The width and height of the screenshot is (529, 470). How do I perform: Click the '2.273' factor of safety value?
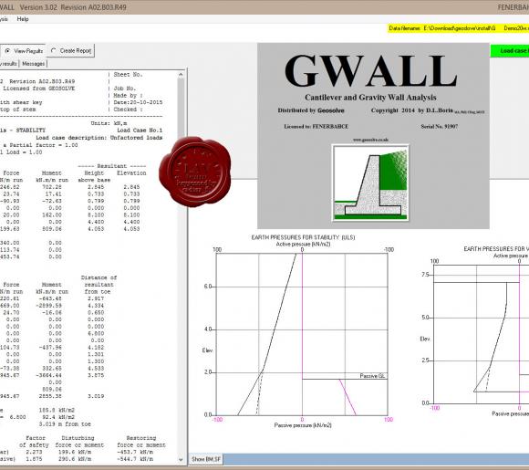pyautogui.click(x=34, y=452)
